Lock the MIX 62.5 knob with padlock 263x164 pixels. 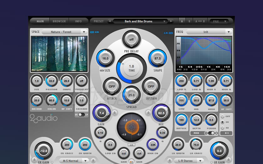tap(148, 113)
